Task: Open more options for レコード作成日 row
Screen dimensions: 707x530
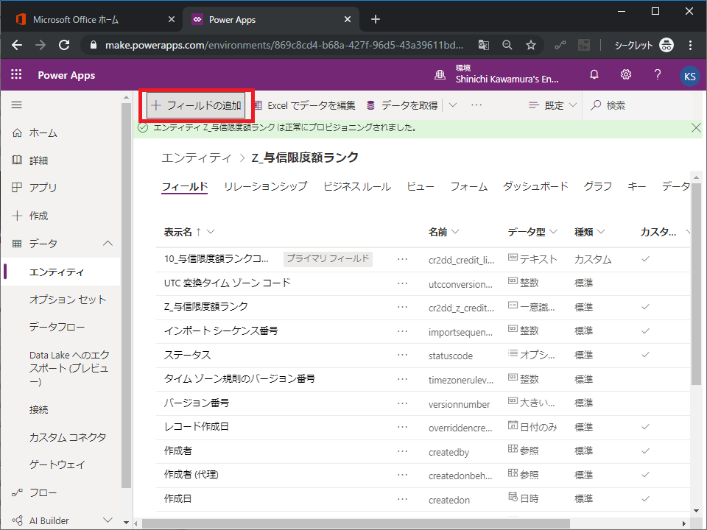Action: coord(402,427)
